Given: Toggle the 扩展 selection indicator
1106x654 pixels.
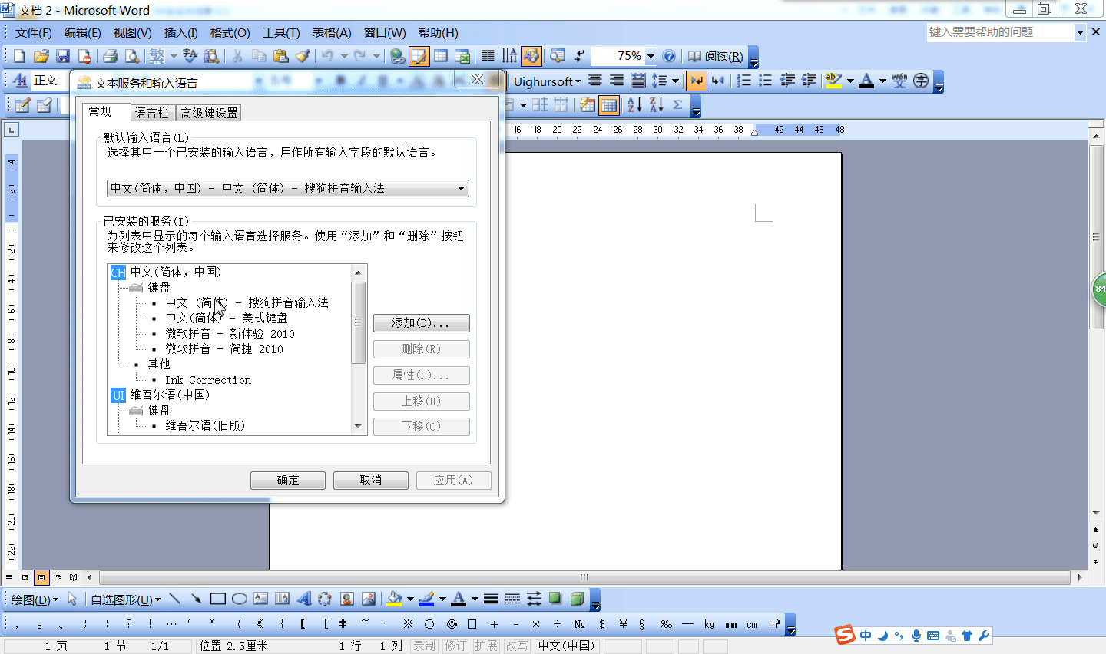Looking at the screenshot, I should pos(485,646).
